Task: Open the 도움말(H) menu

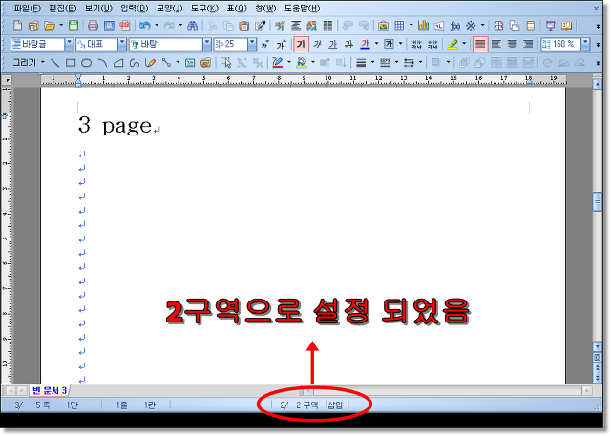Action: [x=302, y=9]
